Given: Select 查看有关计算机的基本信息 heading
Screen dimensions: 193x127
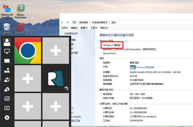Looking at the screenshot, I should (x=117, y=35).
